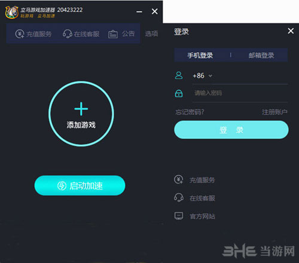The image size is (299, 263).
Task: Click the title text 立马游戏加速器 20423222
Action: point(51,10)
